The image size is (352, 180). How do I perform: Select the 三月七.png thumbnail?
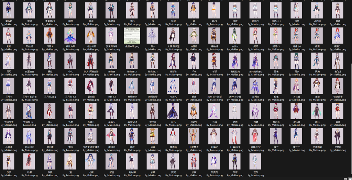coord(49,86)
